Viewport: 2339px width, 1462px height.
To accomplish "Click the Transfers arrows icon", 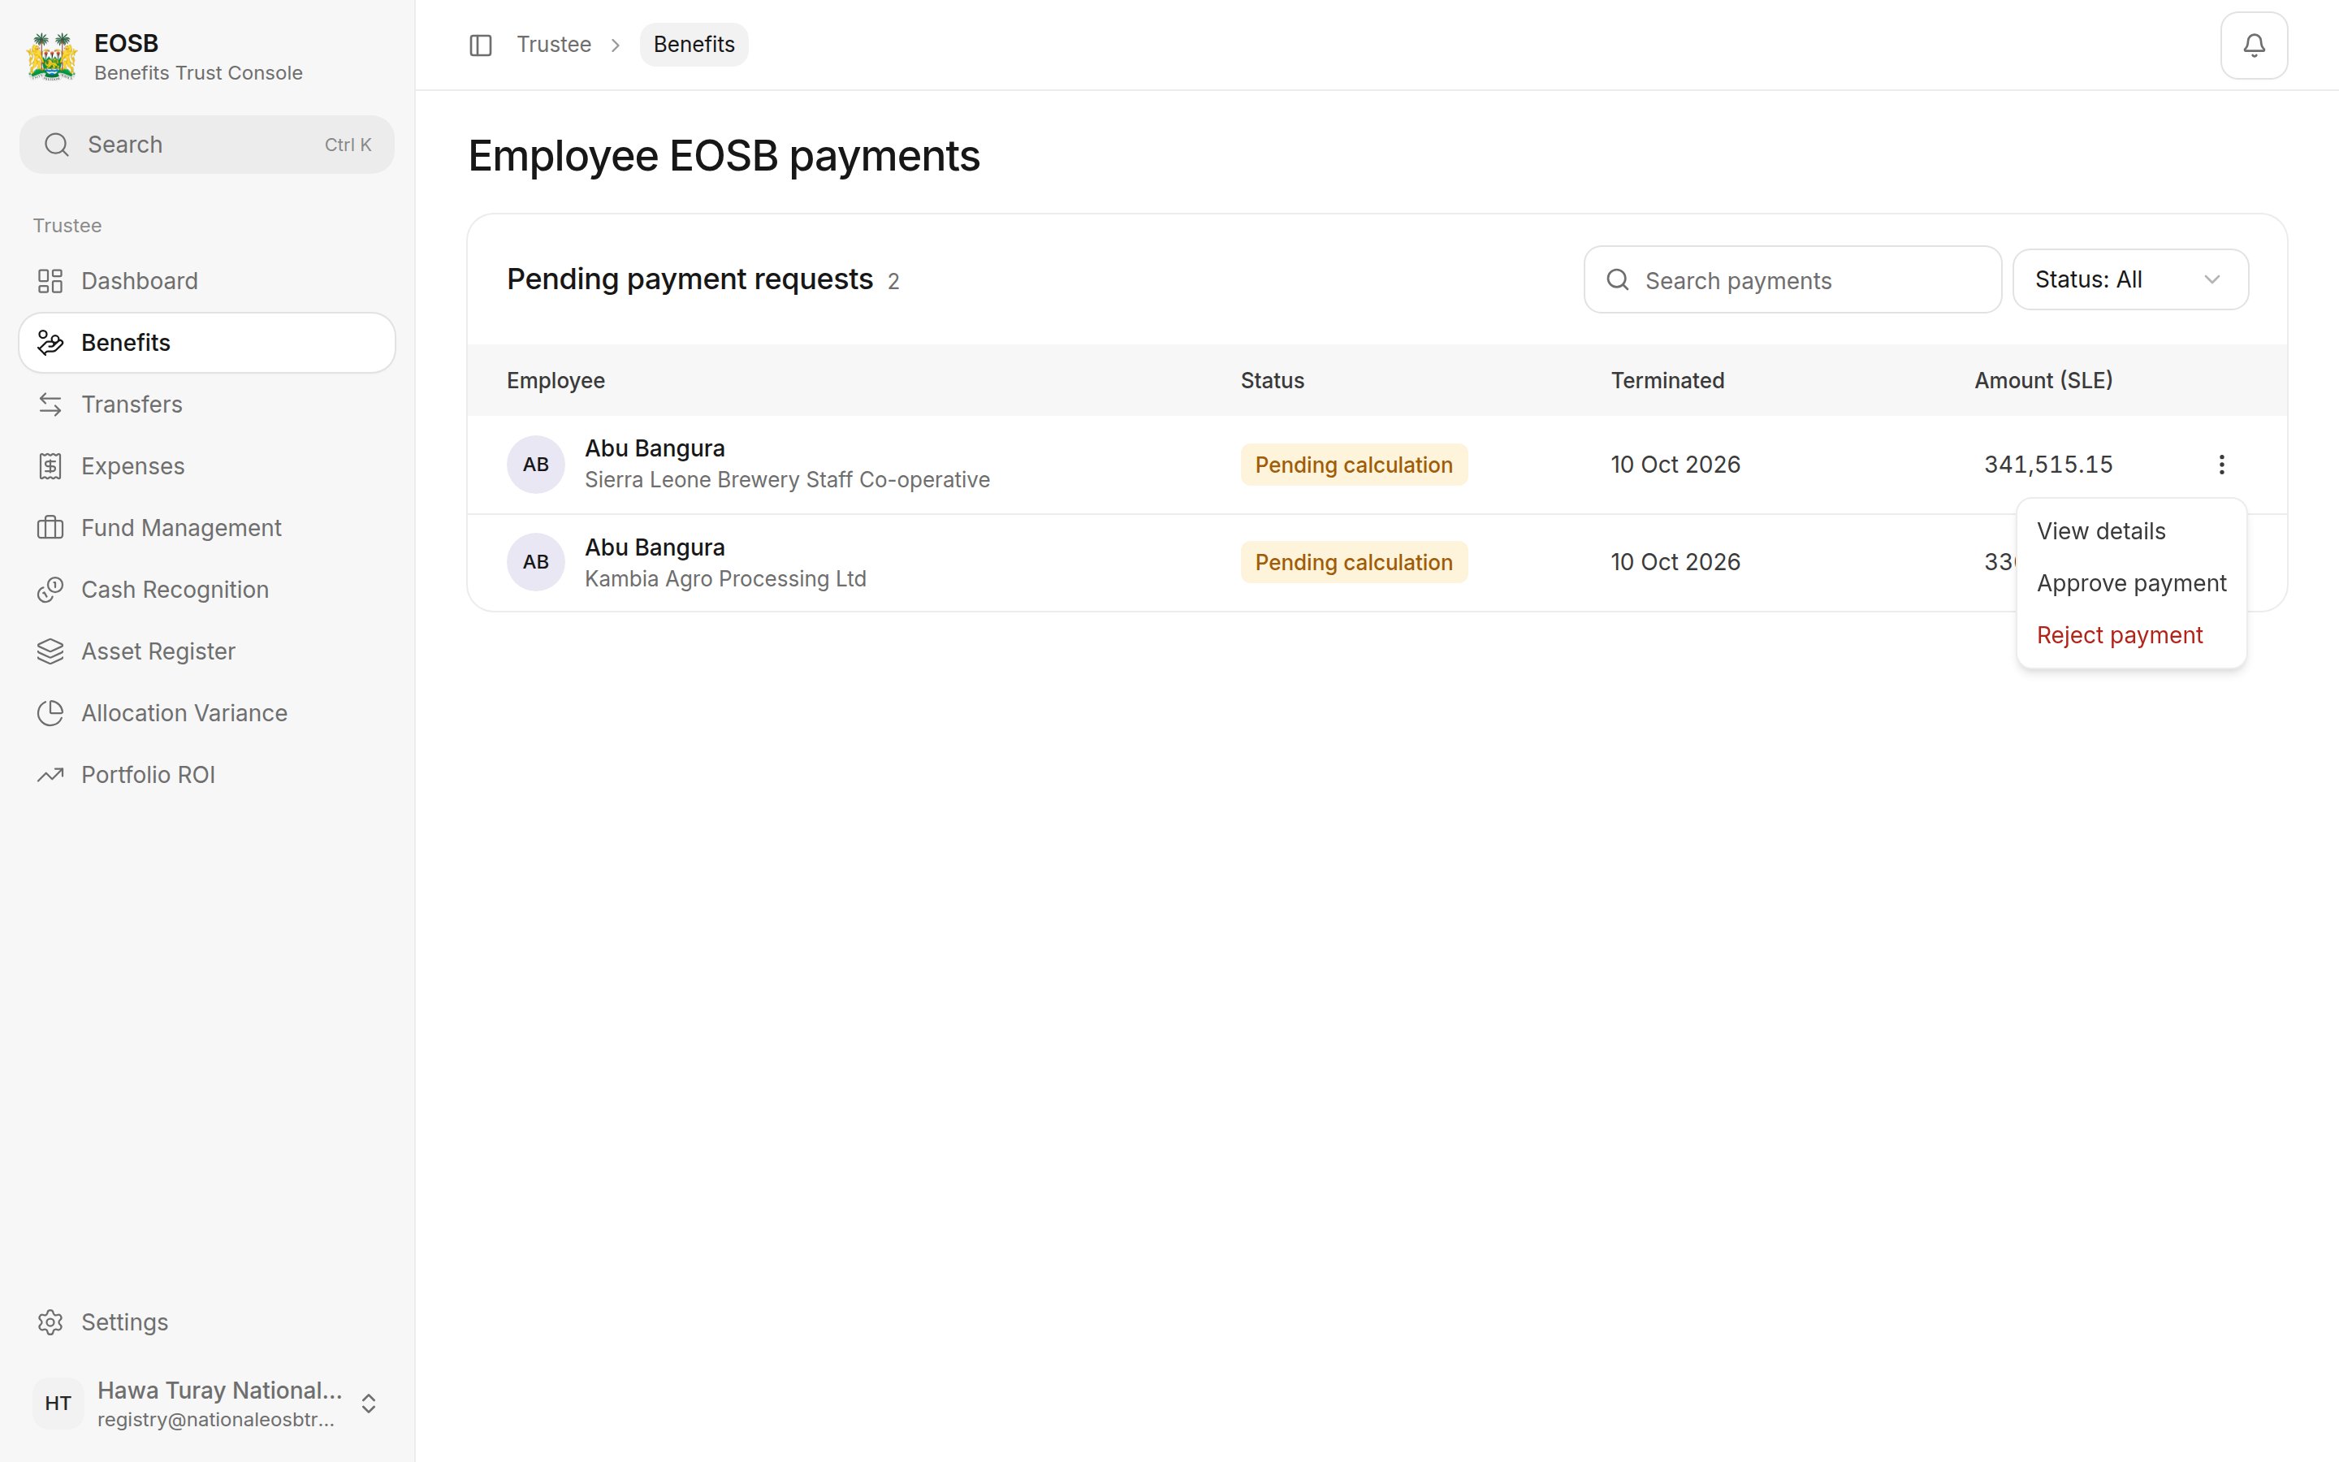I will (x=50, y=404).
